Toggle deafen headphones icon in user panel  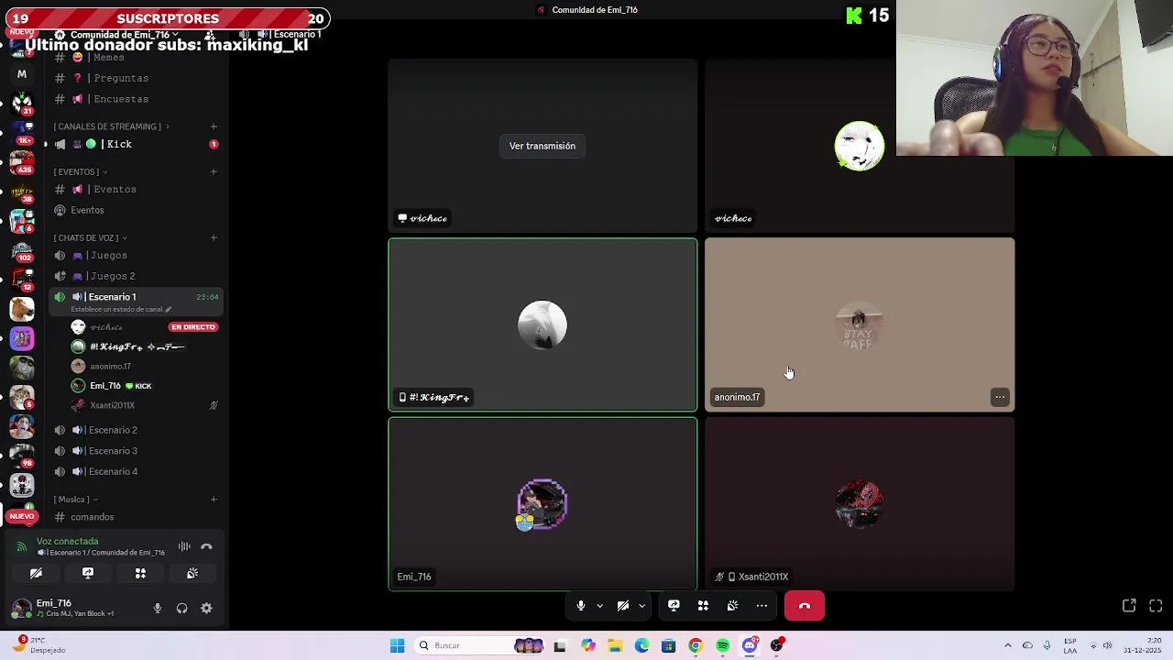181,608
